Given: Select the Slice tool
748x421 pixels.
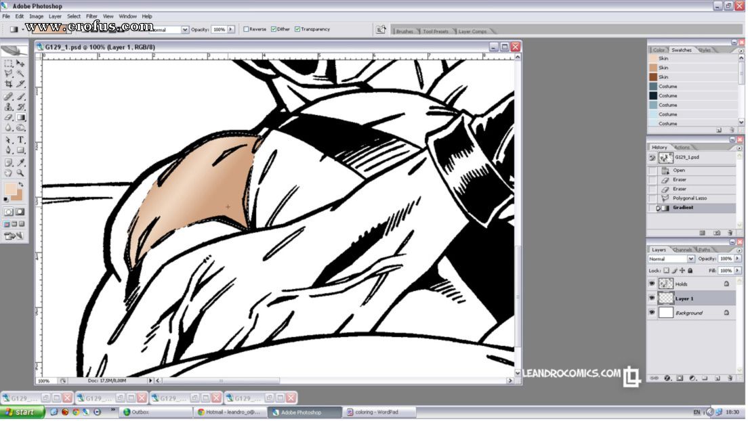Looking at the screenshot, I should coord(20,84).
